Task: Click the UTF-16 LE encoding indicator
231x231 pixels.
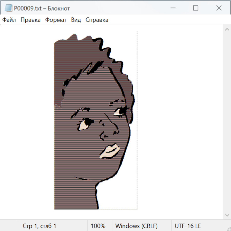Action: coord(188,226)
